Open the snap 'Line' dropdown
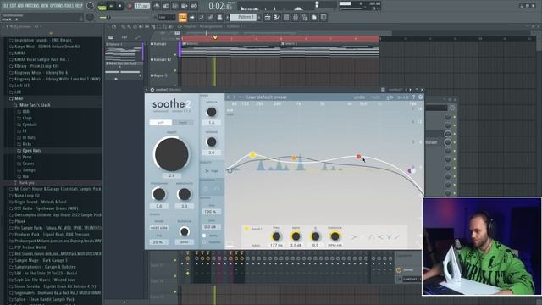This screenshot has width=542, height=305. pyautogui.click(x=167, y=17)
